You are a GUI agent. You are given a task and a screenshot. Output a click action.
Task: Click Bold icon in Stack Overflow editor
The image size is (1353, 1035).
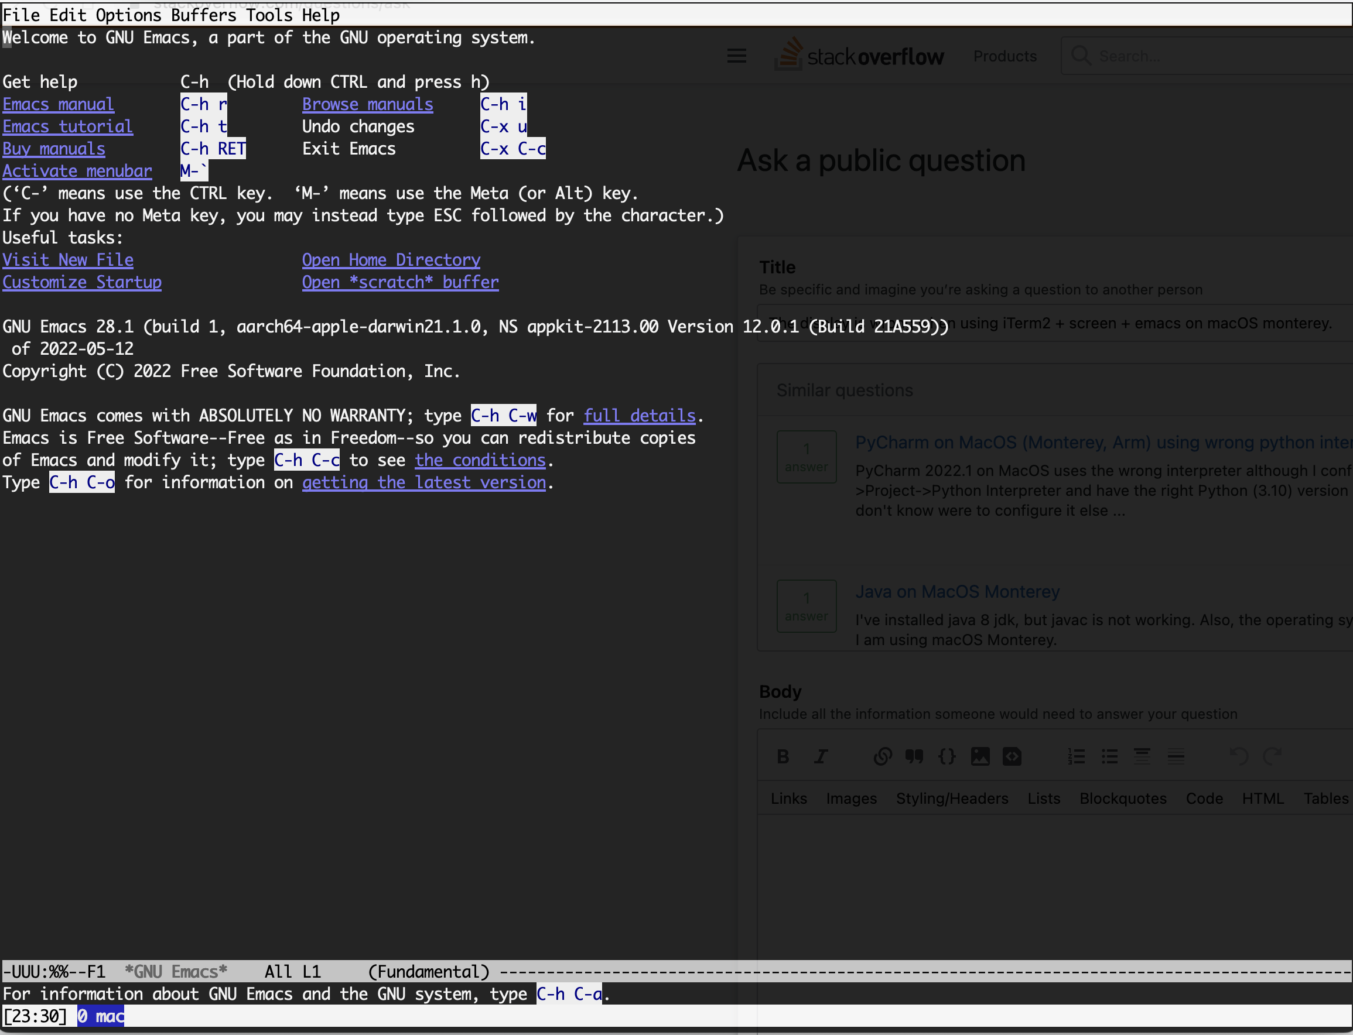coord(783,756)
